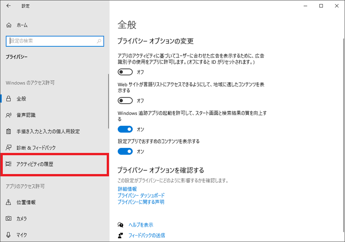Click the アプリのアクセス許可 section label
This screenshot has width=345, height=242.
pyautogui.click(x=25, y=186)
